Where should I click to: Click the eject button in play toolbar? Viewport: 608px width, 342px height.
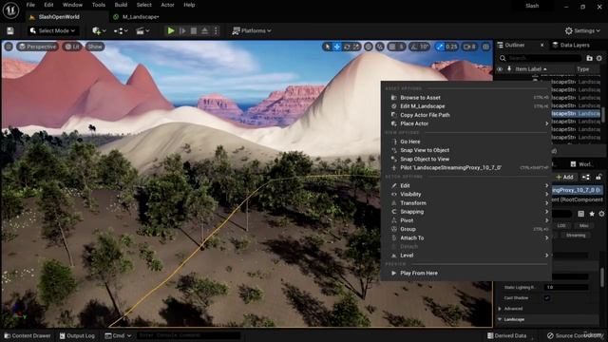(x=205, y=30)
